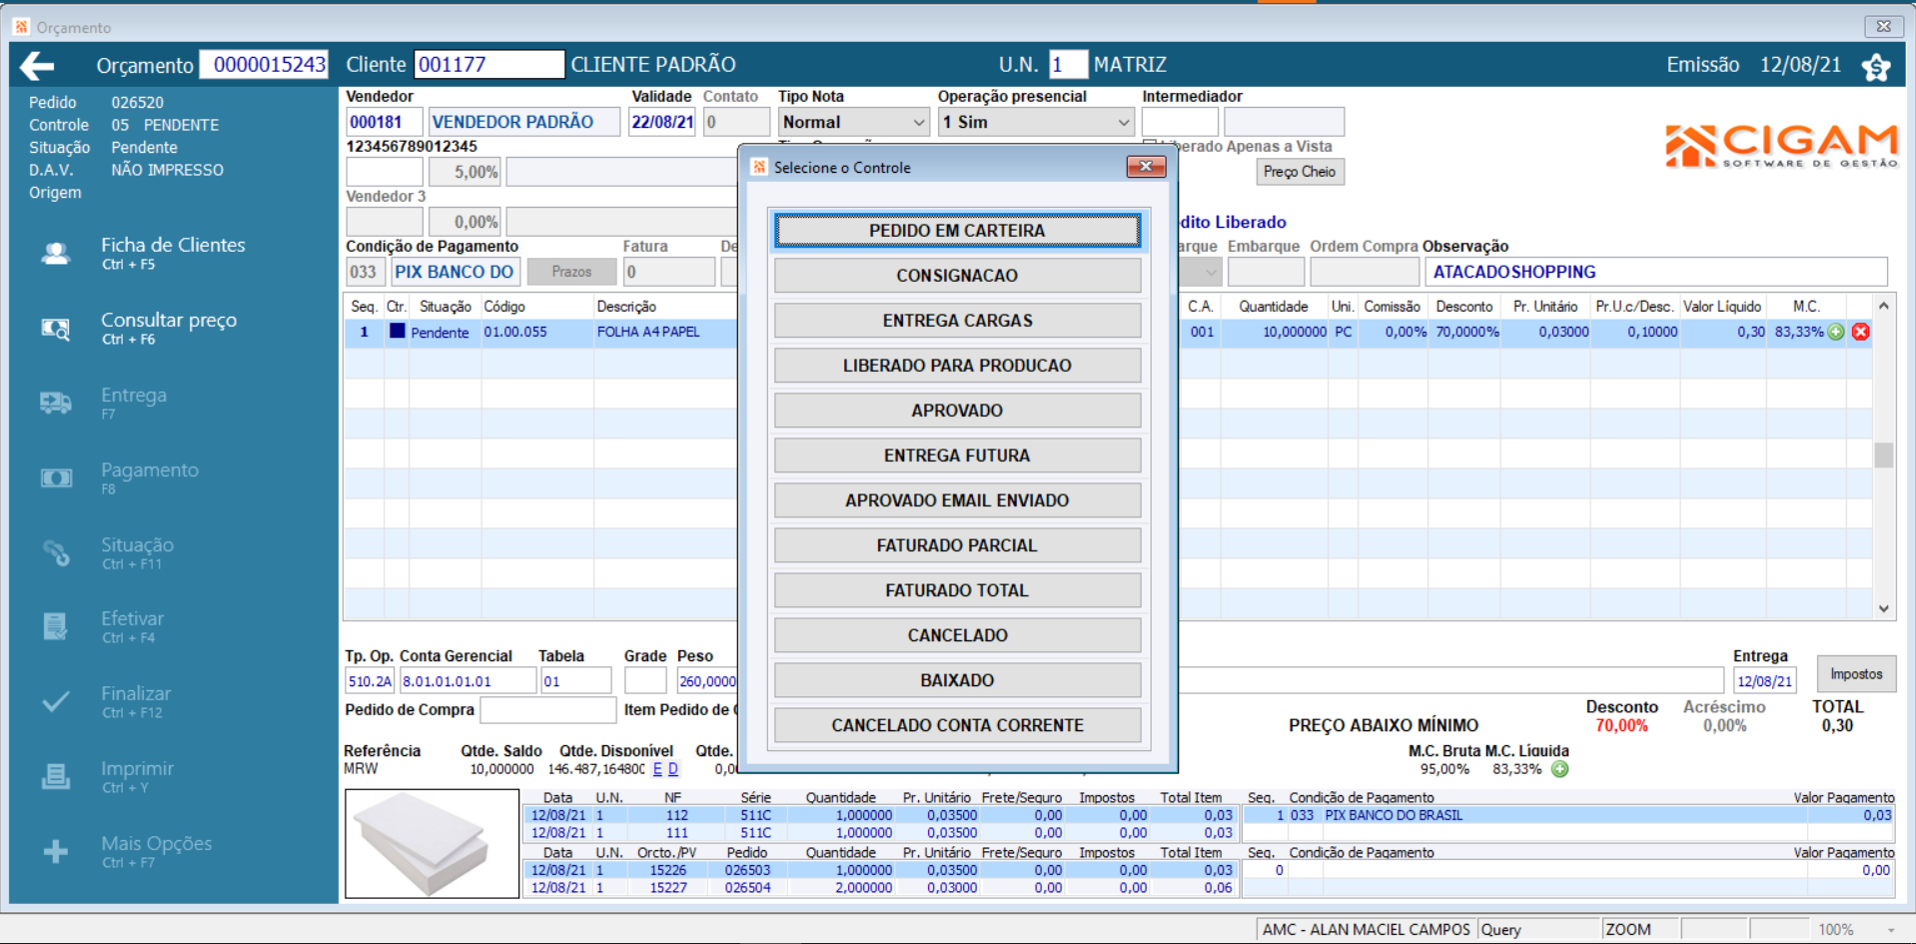The width and height of the screenshot is (1916, 944).
Task: Close the Selecione o Controle dialog
Action: [1146, 167]
